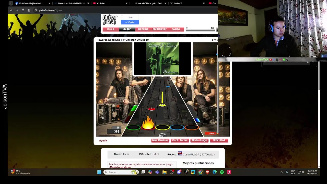Open Microsoft Teams from the taskbar
The image size is (327, 184).
tap(157, 172)
